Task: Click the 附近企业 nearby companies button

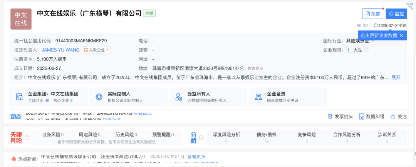Action: point(255,68)
